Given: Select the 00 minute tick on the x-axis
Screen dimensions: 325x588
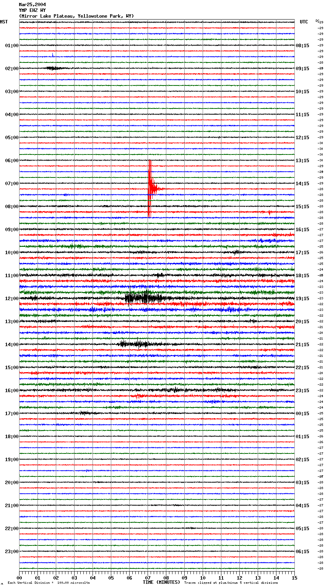Looking at the screenshot, I should [19, 578].
